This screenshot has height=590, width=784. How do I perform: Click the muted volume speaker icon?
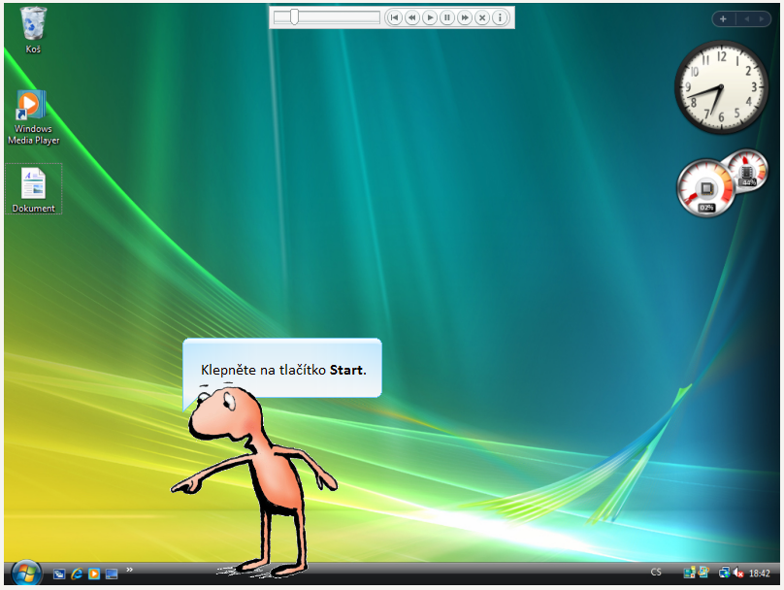coord(738,573)
